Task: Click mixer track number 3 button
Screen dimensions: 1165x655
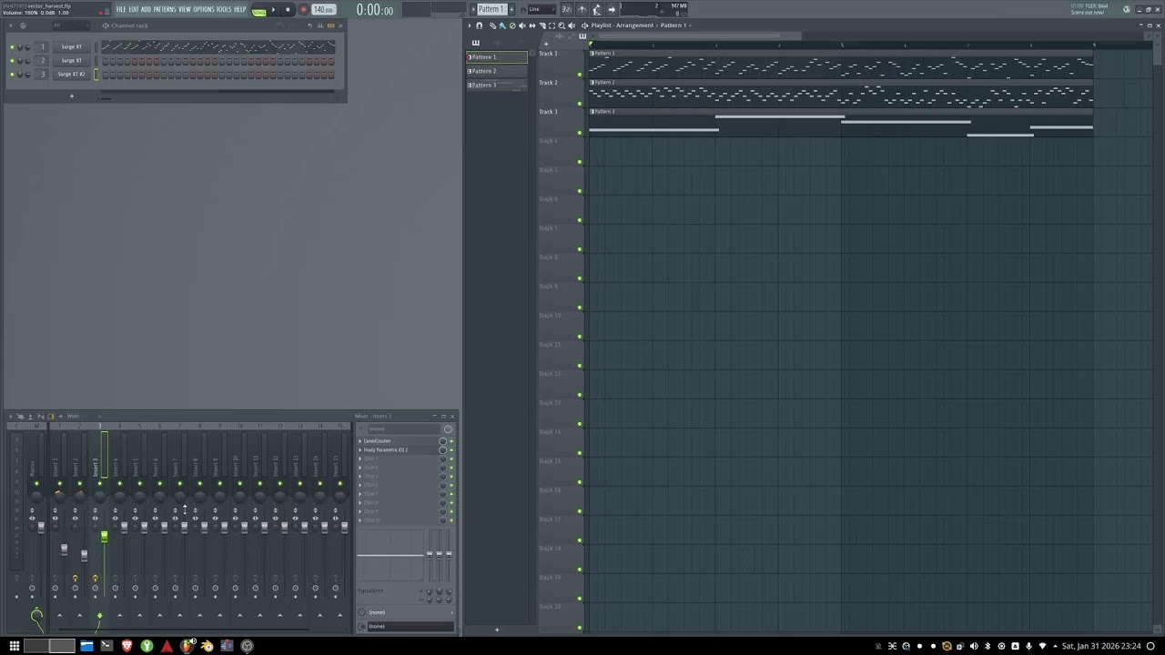Action: (42, 74)
